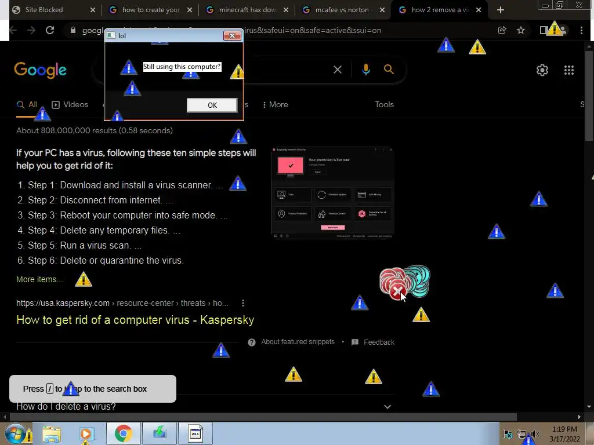Click the Google logo
The height and width of the screenshot is (445, 594).
[x=41, y=70]
